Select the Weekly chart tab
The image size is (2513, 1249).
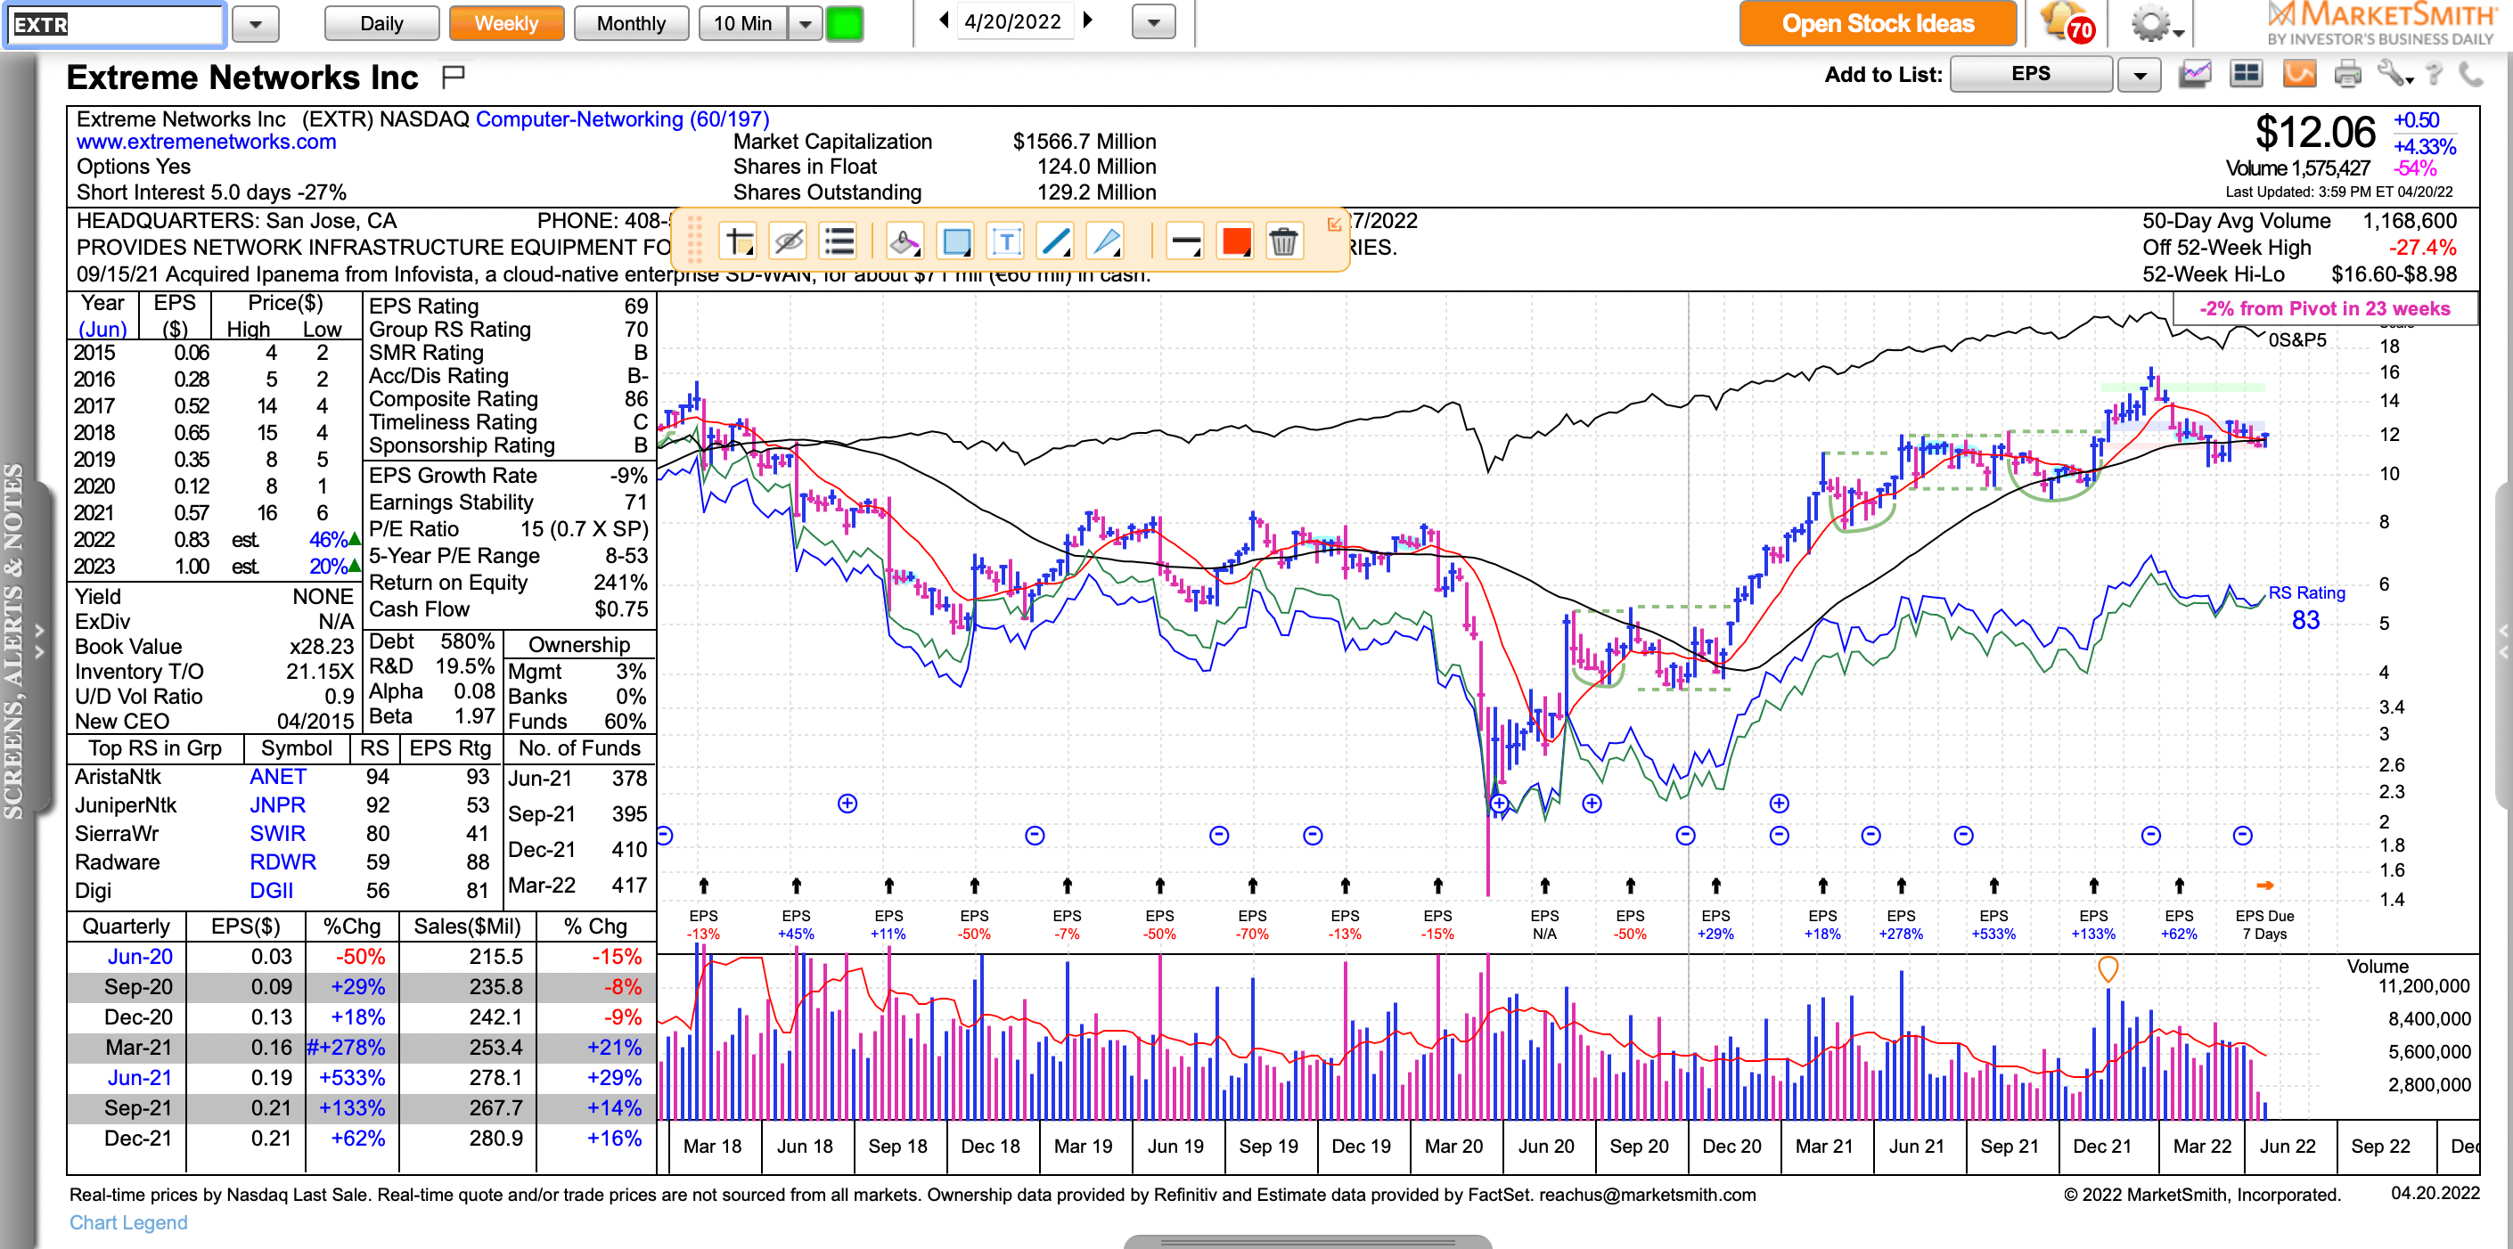click(506, 23)
